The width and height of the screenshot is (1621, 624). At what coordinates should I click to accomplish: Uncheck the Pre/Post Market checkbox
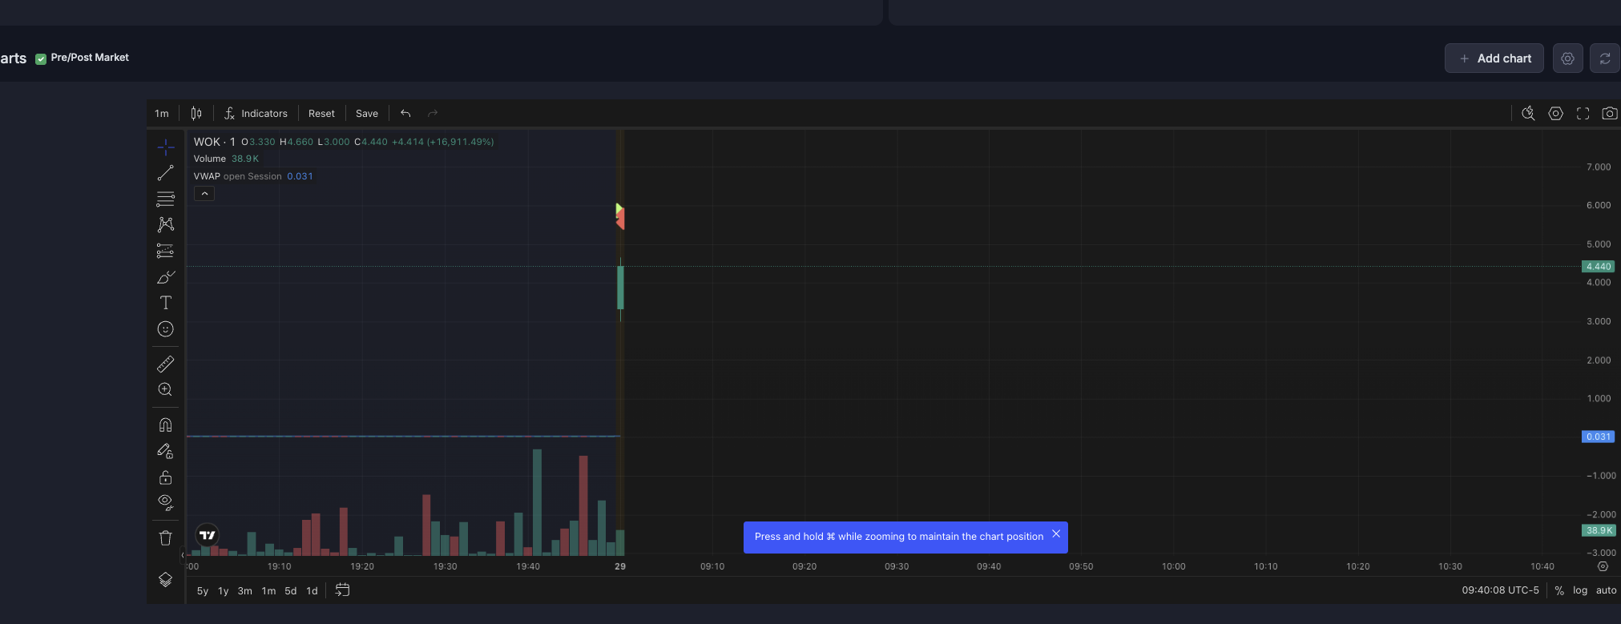tap(41, 58)
